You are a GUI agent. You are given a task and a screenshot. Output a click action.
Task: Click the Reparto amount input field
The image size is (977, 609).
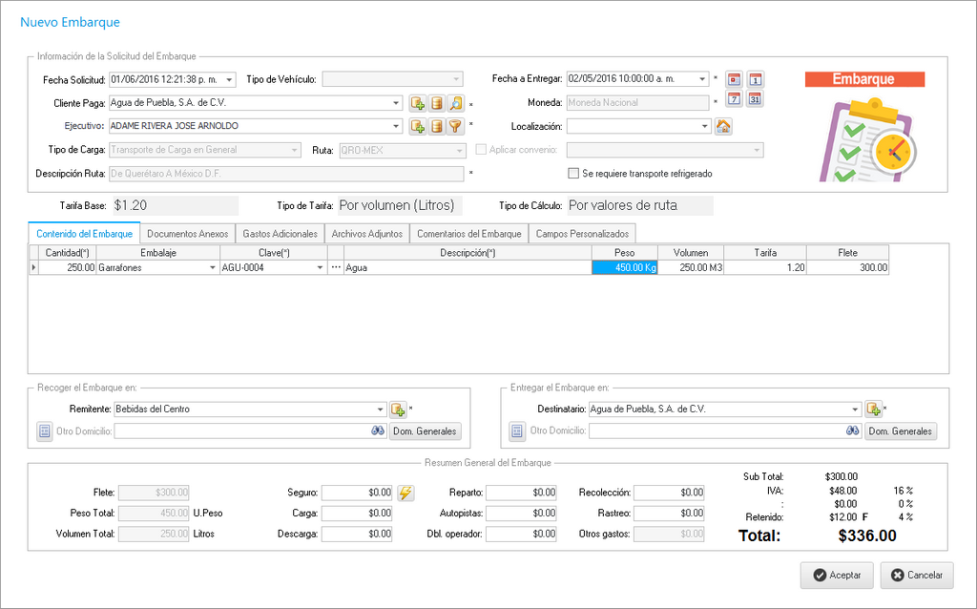coord(521,493)
